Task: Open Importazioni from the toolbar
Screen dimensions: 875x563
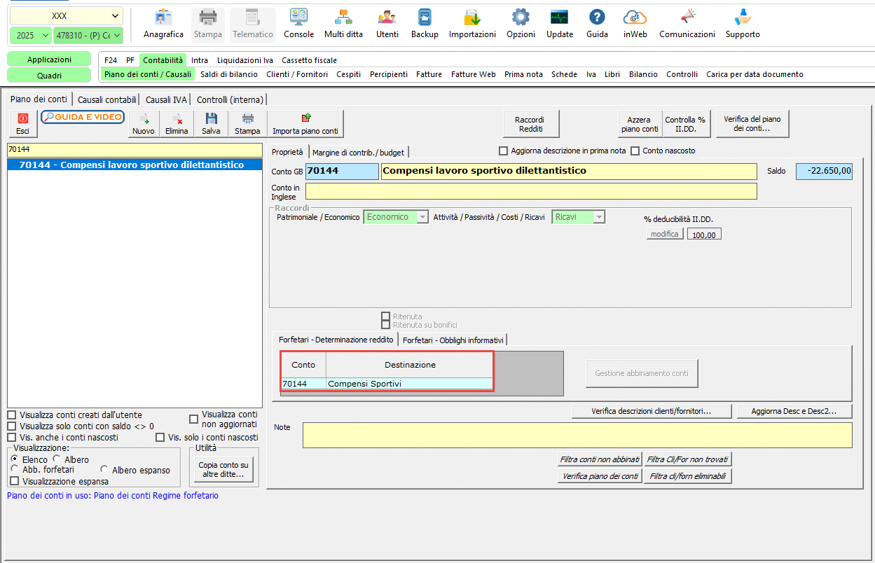Action: pos(472,25)
